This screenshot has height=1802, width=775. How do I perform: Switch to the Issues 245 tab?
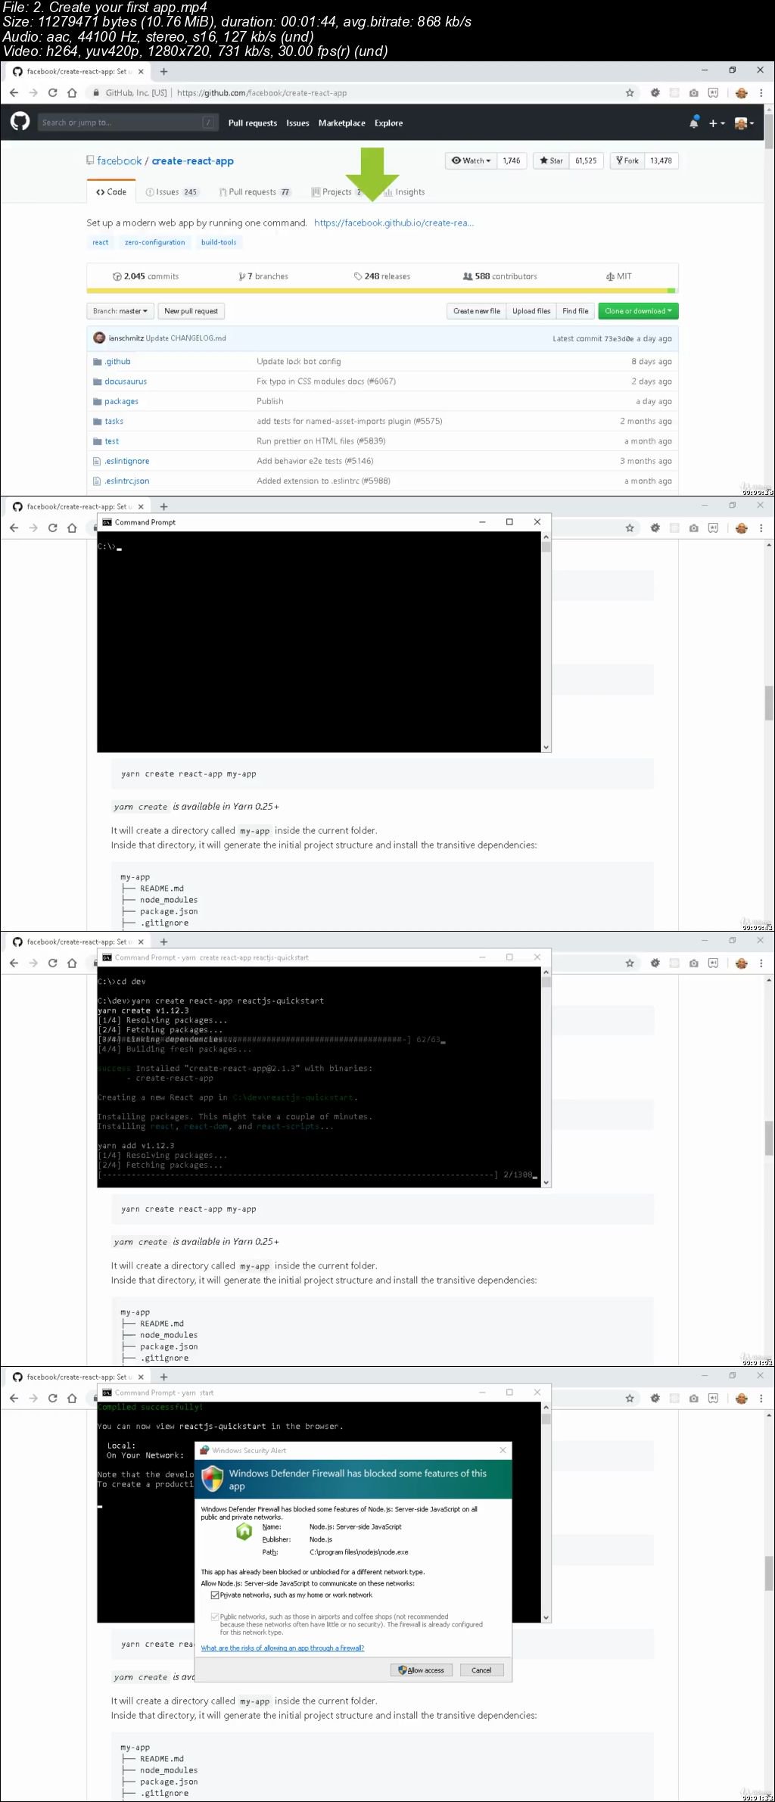(x=172, y=192)
